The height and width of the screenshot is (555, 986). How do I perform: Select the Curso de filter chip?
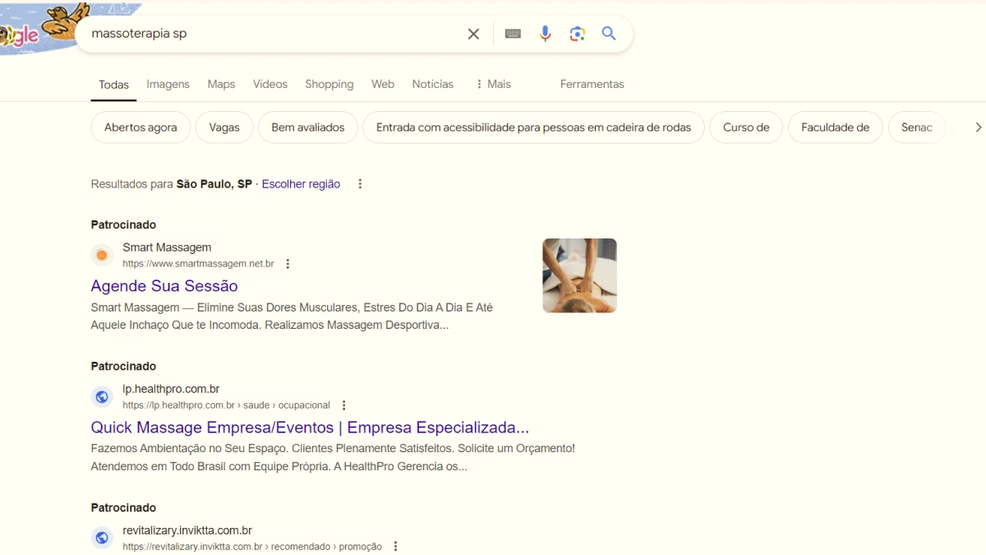point(746,127)
